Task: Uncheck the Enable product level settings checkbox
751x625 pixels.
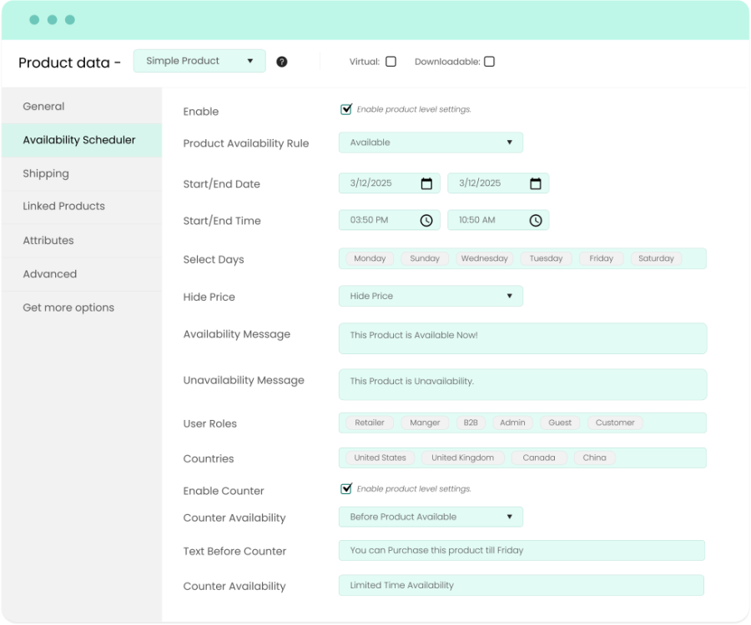Action: pos(346,109)
